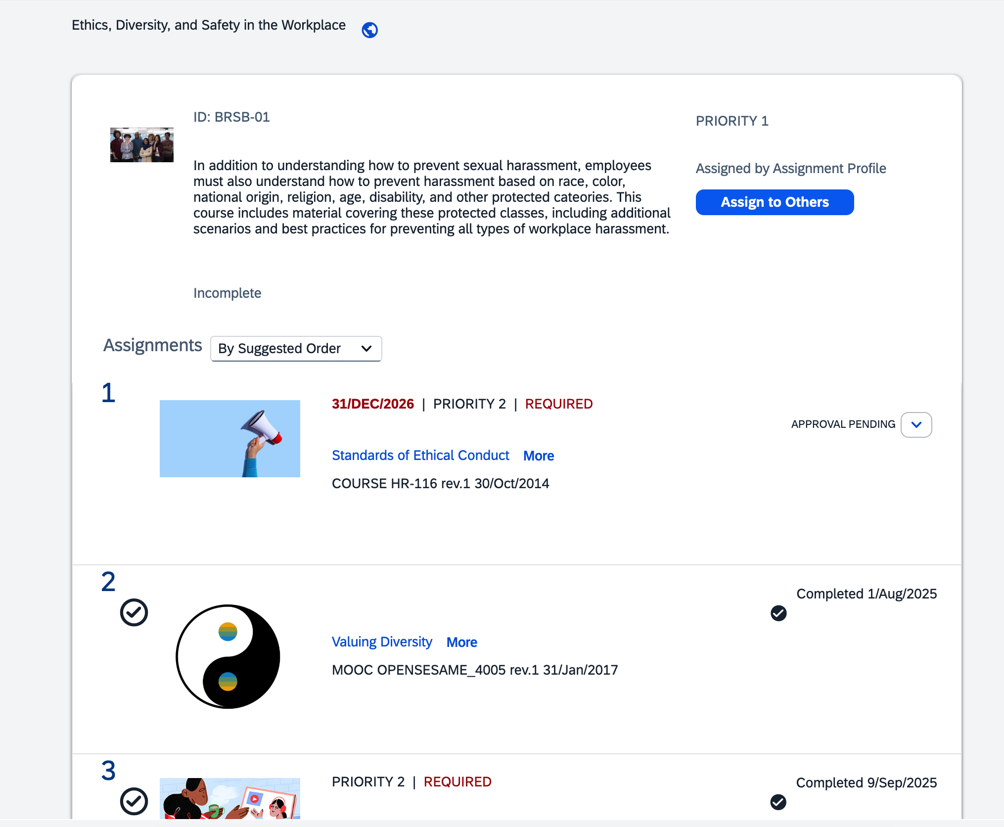Click outlined checkmark circle for item 3
The height and width of the screenshot is (827, 1004).
click(134, 801)
